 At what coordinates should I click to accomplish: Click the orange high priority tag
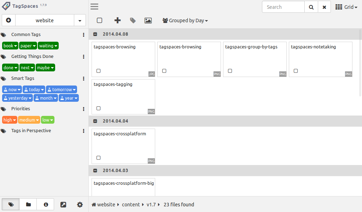[x=10, y=120]
